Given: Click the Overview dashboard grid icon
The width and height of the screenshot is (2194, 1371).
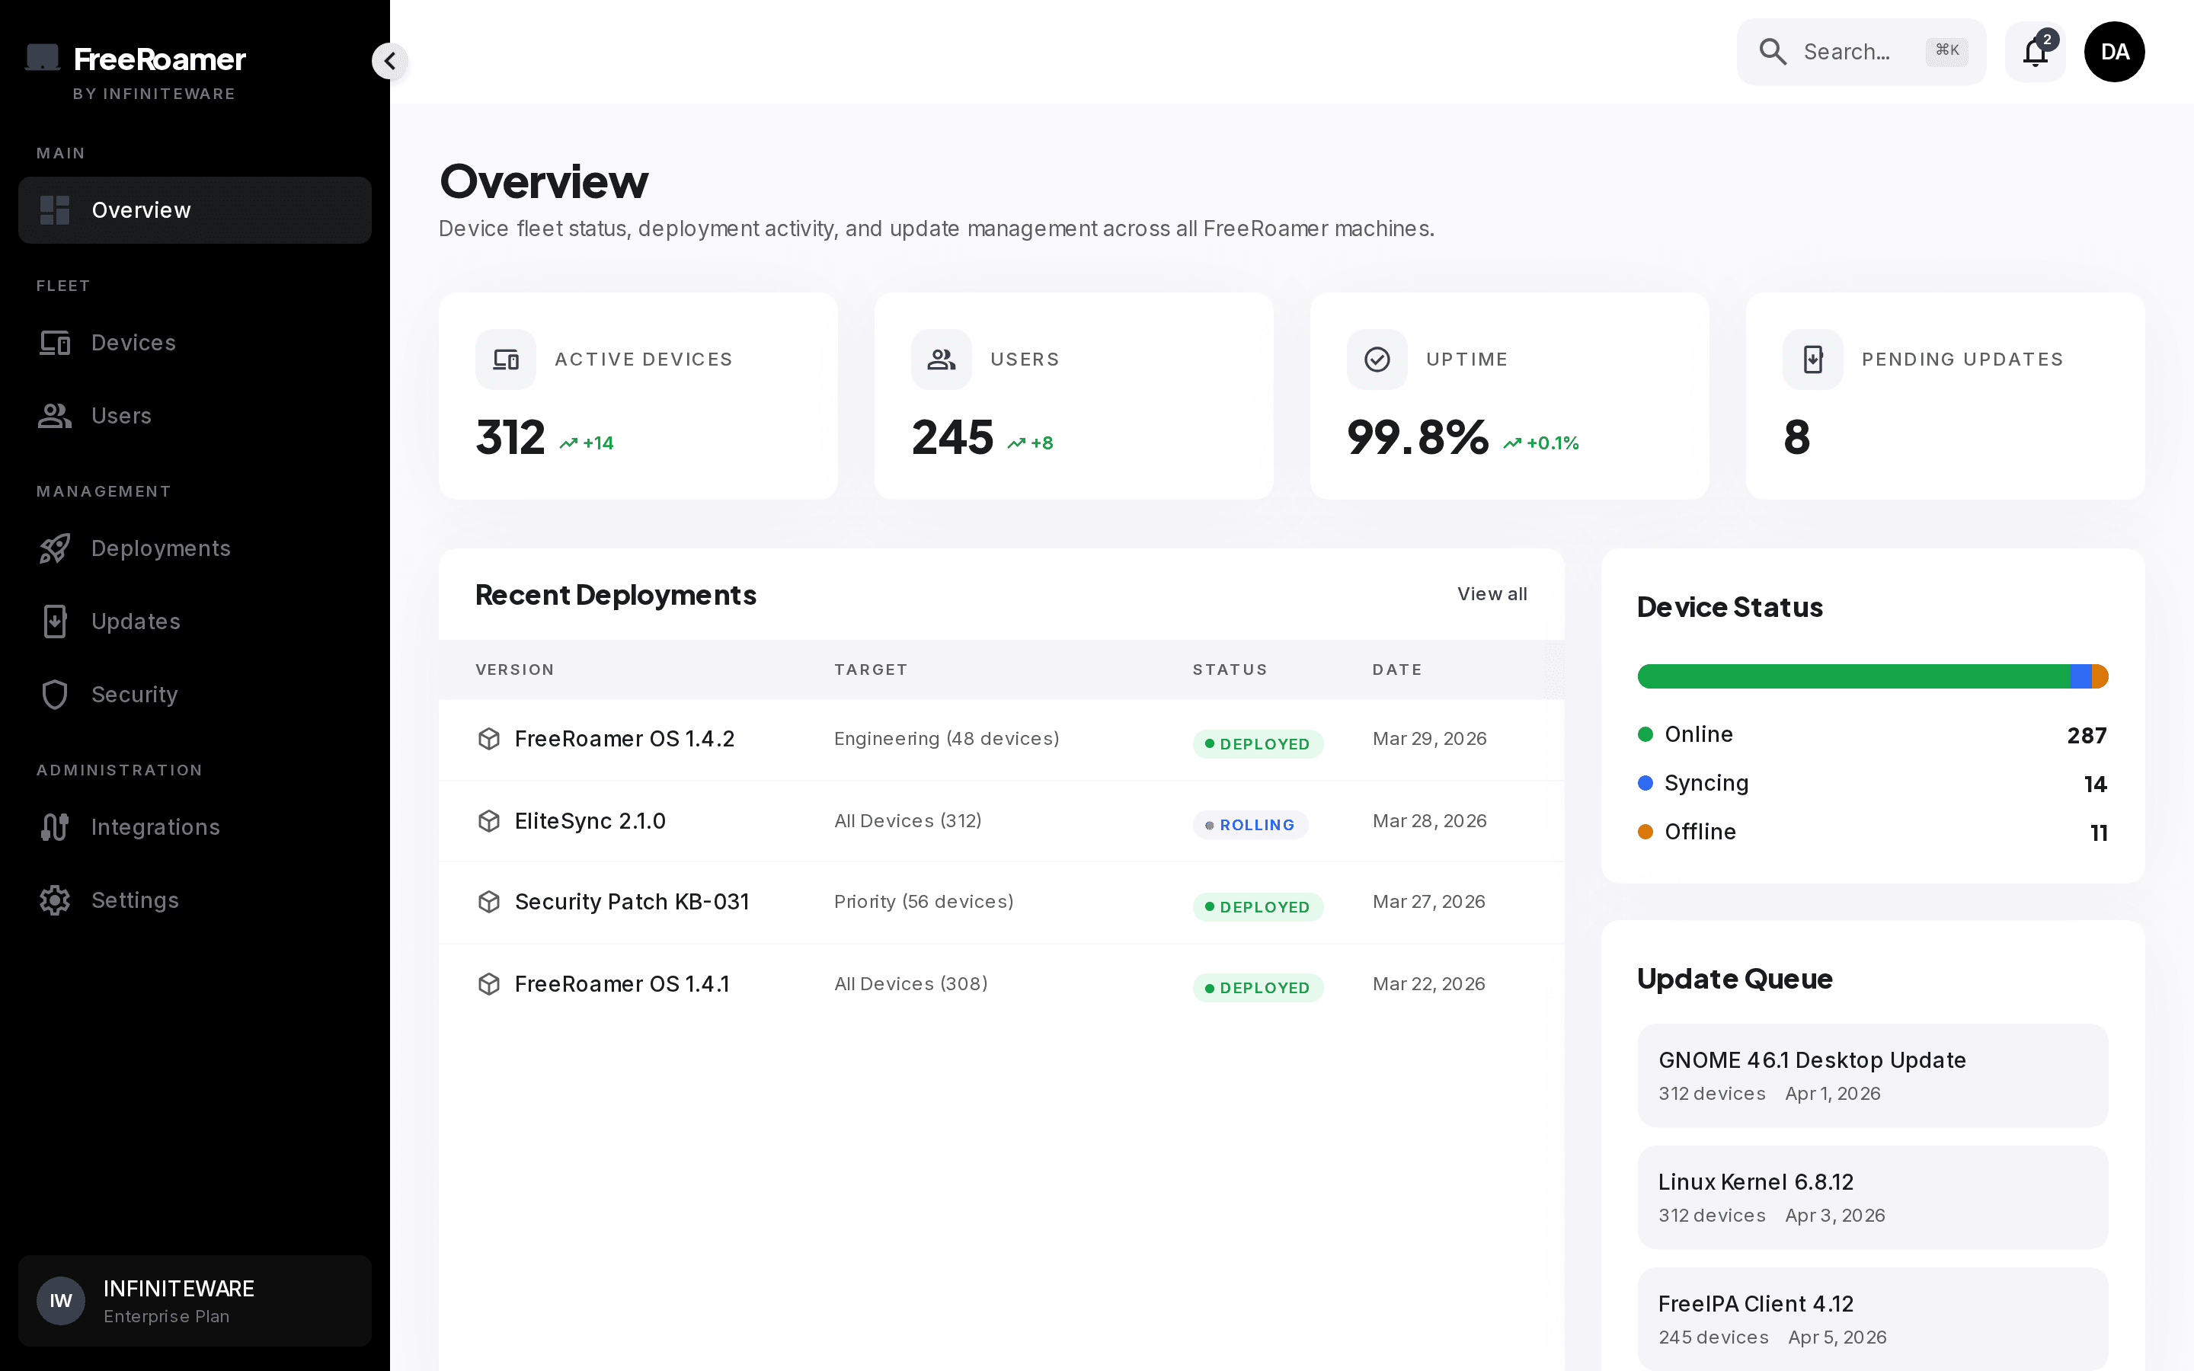Looking at the screenshot, I should (x=56, y=209).
